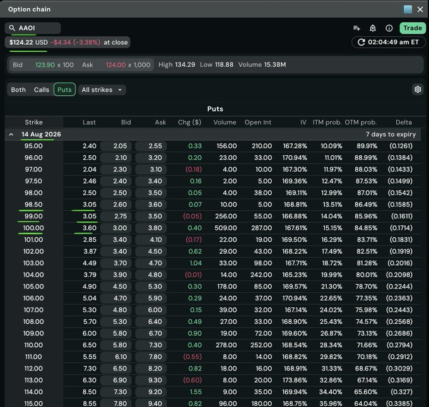Click the Last column header
This screenshot has width=429, height=407.
(x=89, y=122)
